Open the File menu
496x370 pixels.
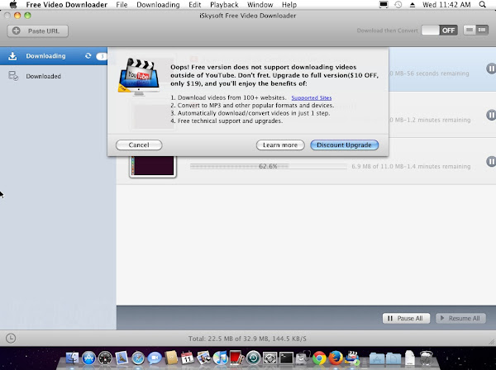pyautogui.click(x=122, y=5)
